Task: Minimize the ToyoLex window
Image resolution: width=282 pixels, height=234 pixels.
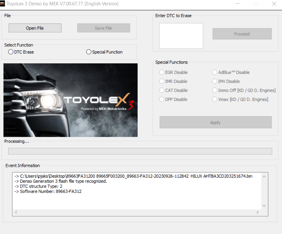Action: 237,3
